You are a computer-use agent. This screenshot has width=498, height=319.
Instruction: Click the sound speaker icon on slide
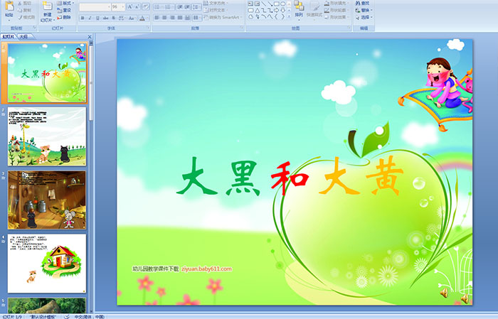point(443,292)
